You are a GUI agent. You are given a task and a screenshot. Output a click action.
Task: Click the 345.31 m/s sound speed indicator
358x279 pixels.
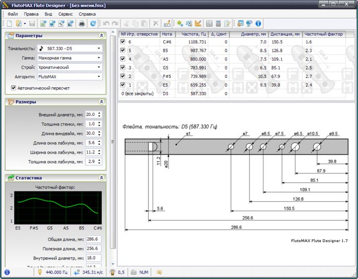pyautogui.click(x=89, y=272)
